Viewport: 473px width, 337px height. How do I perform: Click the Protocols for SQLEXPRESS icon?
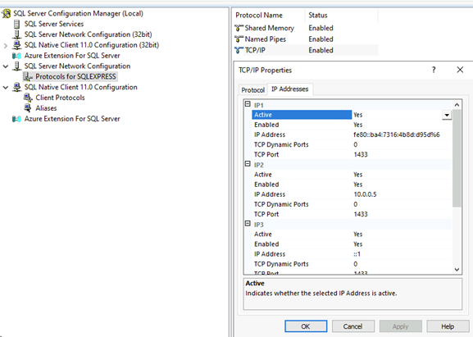pos(28,76)
